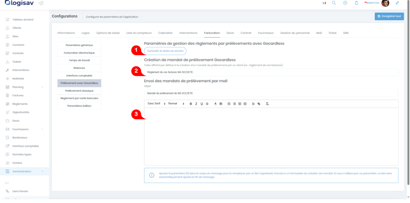Click the circled plus quick-add icon
This screenshot has height=203, width=410.
(345, 3)
